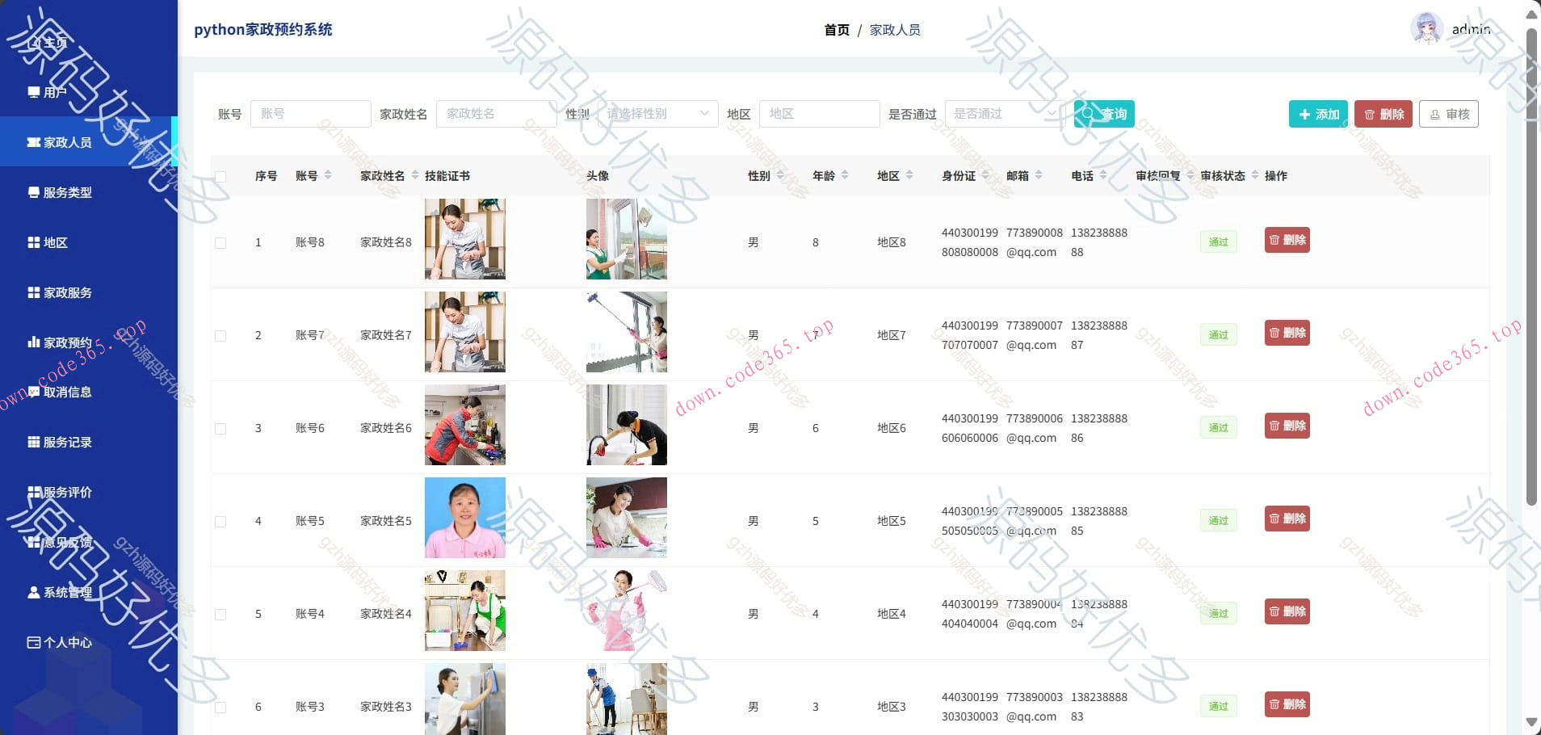
Task: Select 家政人员 in the sidebar
Action: [89, 142]
